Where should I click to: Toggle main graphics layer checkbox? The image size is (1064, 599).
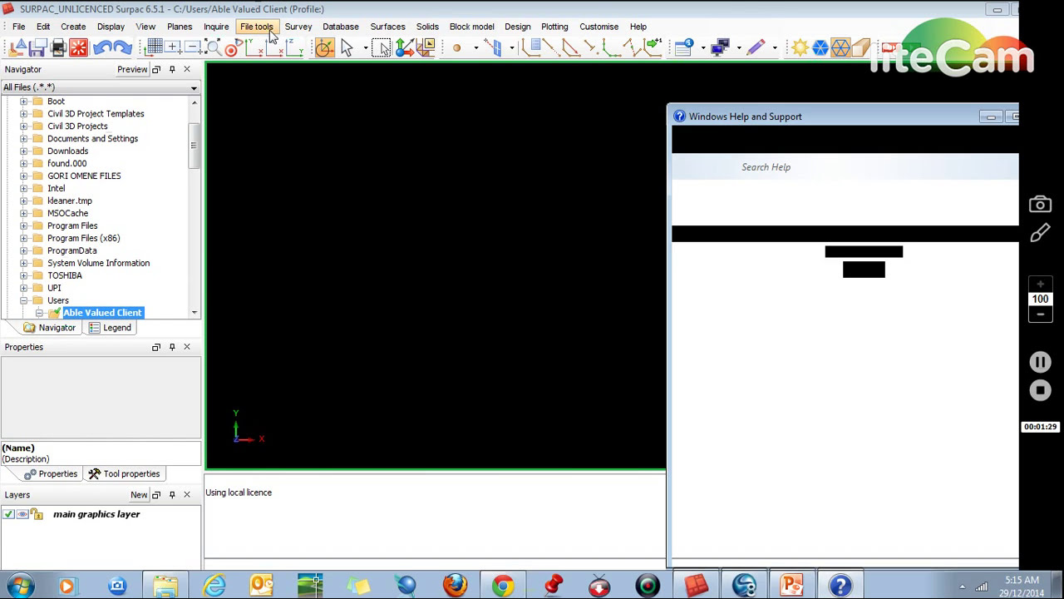[8, 514]
